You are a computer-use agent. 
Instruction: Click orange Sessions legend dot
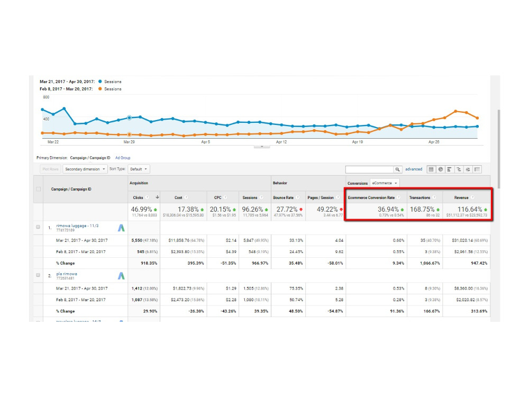point(100,89)
